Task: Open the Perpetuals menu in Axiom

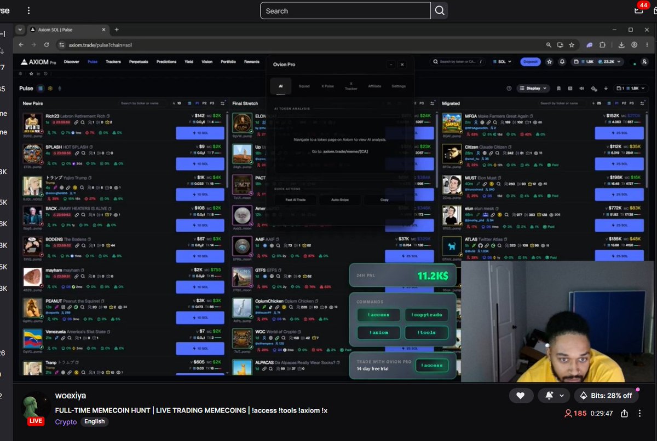Action: (x=139, y=62)
